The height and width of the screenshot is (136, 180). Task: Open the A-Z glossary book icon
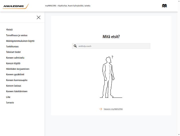[x=164, y=6]
